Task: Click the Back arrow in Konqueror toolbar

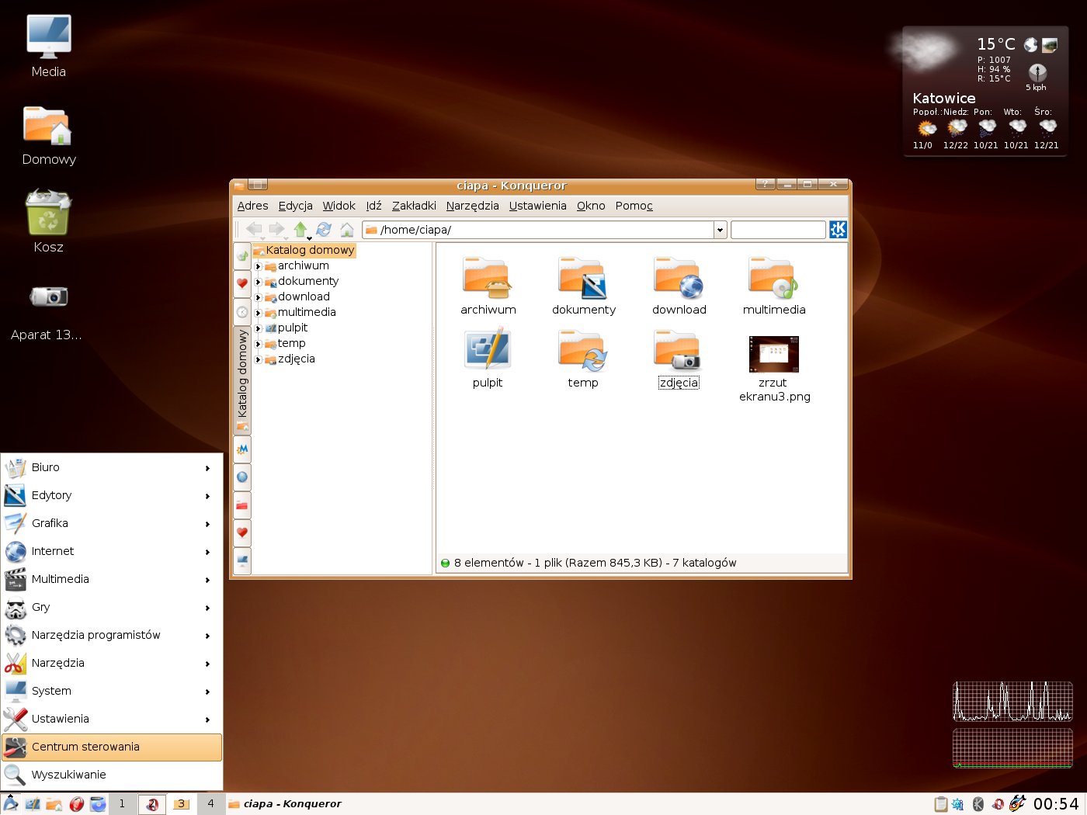Action: coord(253,229)
